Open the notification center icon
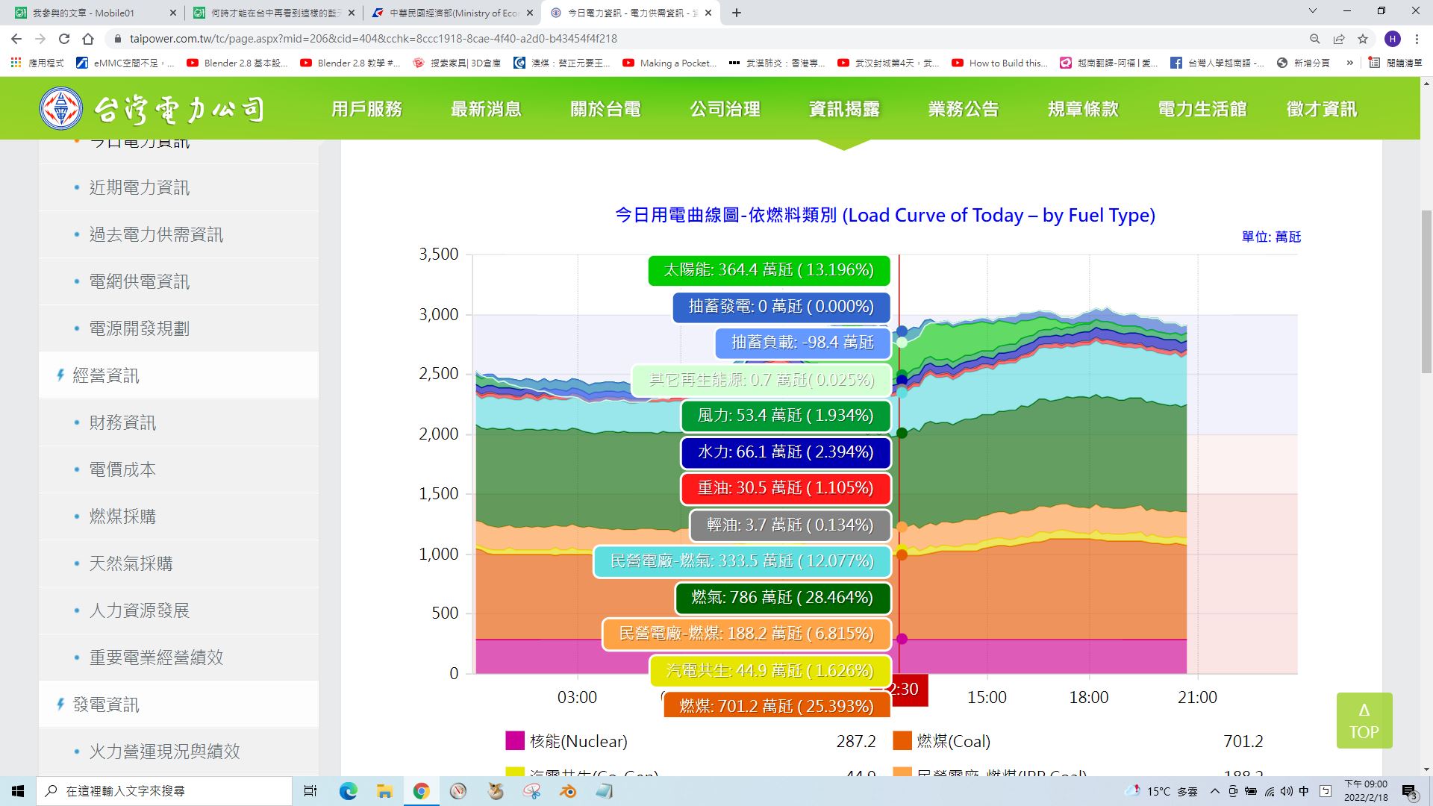 pos(1410,792)
